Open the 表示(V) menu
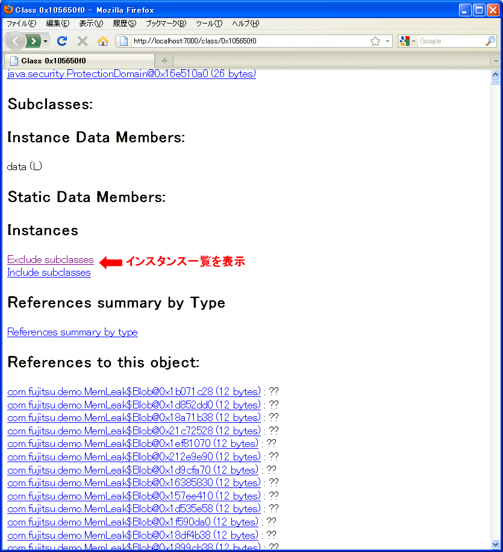 click(91, 24)
